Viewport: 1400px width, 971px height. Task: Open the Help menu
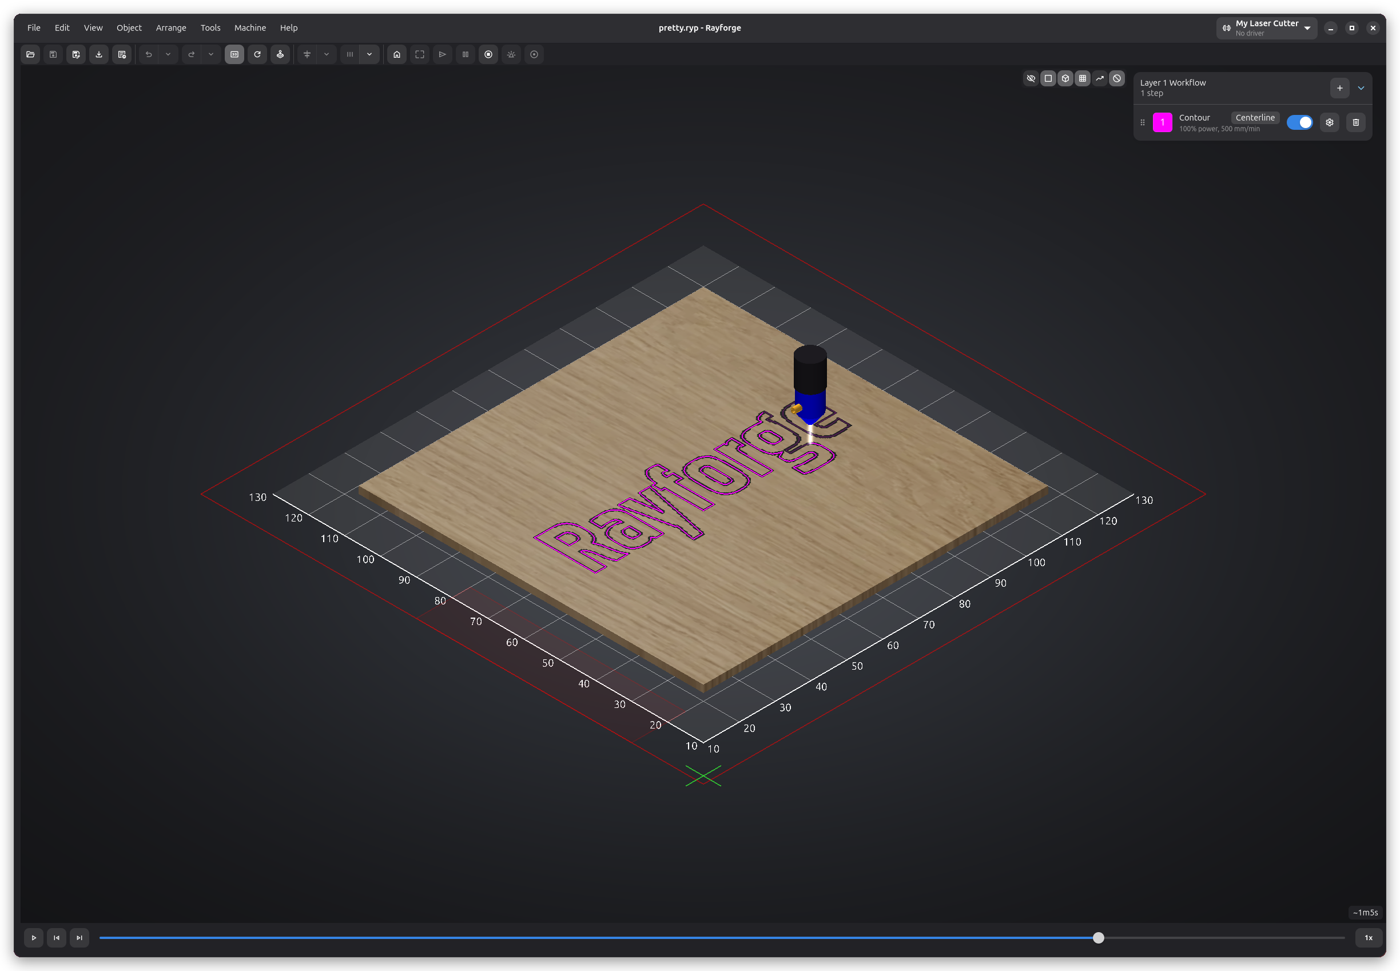tap(288, 27)
